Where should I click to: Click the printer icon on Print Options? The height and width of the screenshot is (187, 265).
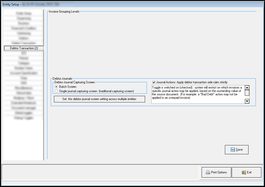click(208, 172)
